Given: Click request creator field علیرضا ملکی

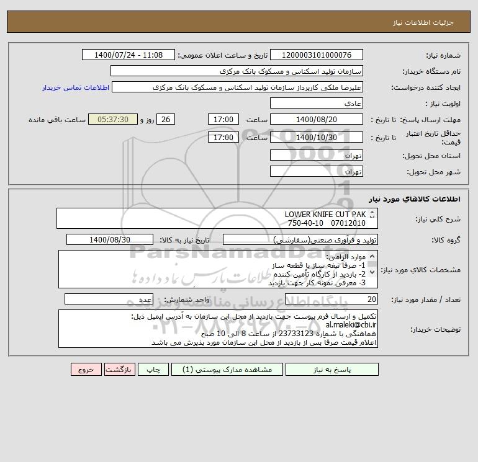Looking at the screenshot, I should [x=238, y=87].
